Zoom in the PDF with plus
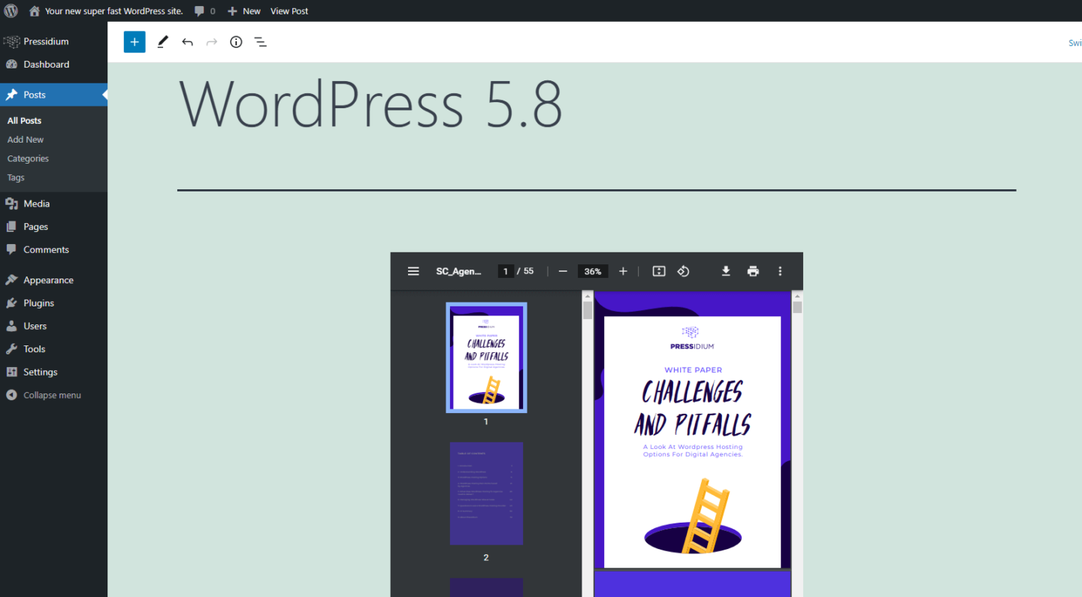Screen dimensions: 1082x597 click(623, 271)
